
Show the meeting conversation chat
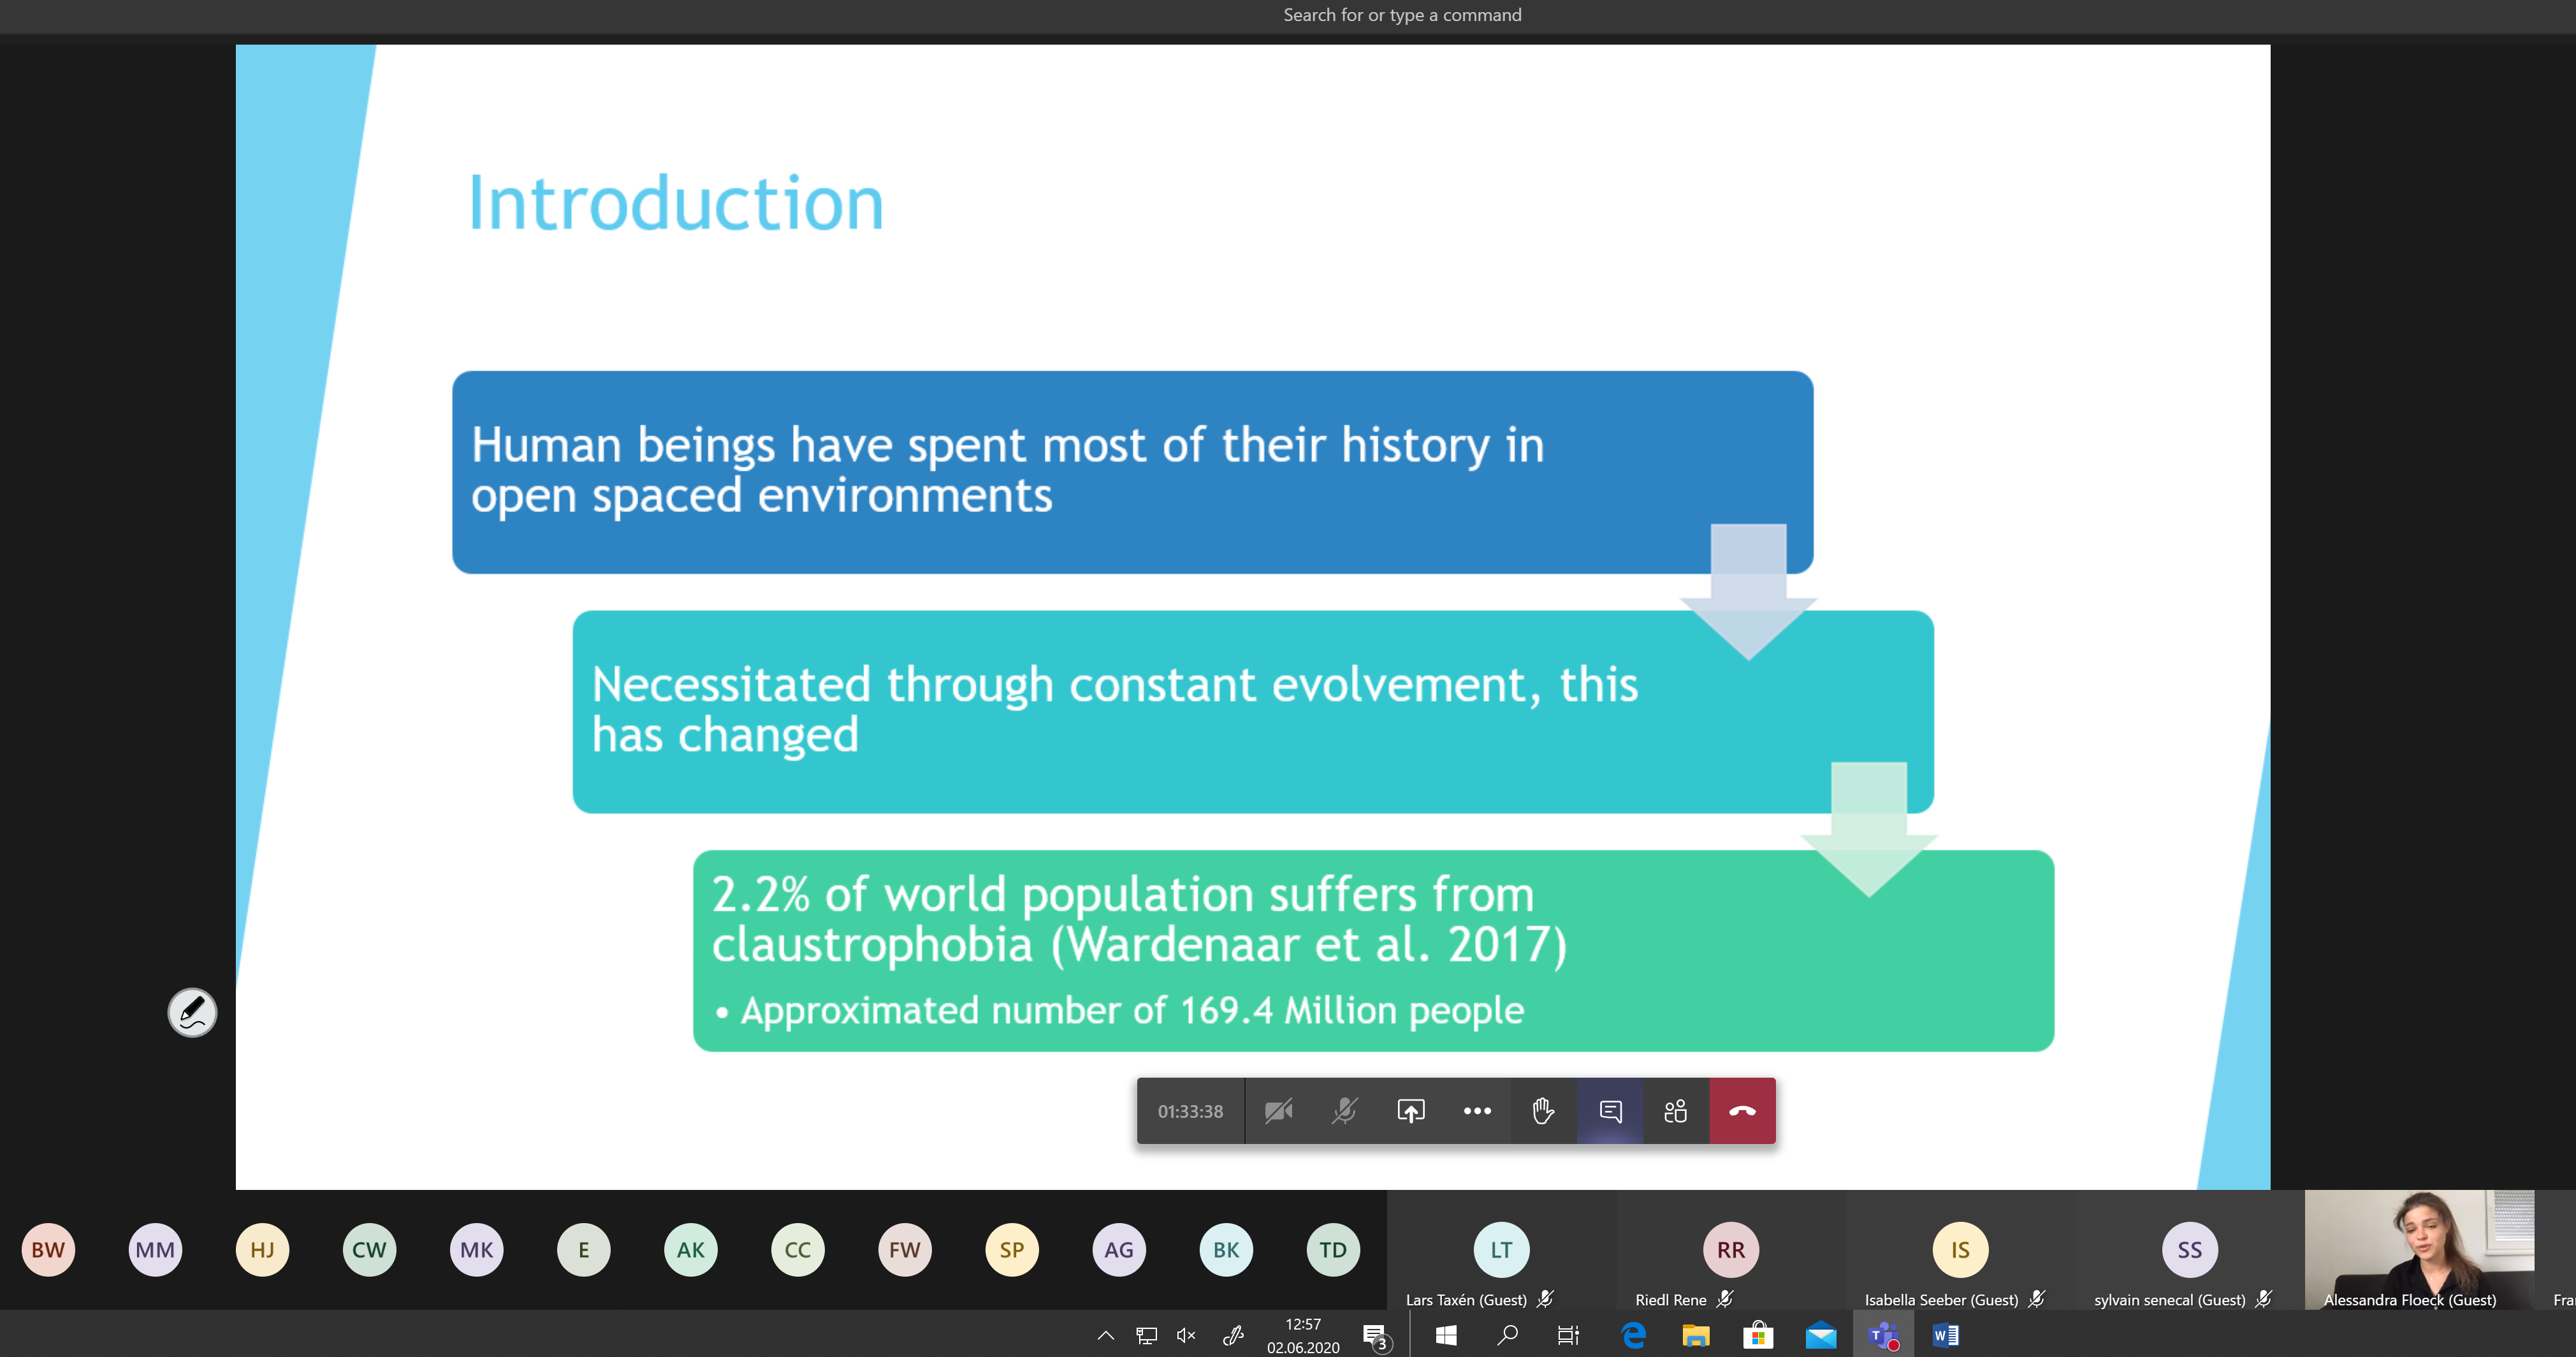click(1610, 1111)
